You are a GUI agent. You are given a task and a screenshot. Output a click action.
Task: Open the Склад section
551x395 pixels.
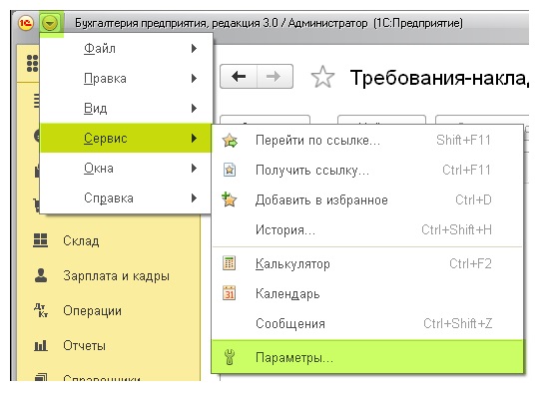click(81, 240)
